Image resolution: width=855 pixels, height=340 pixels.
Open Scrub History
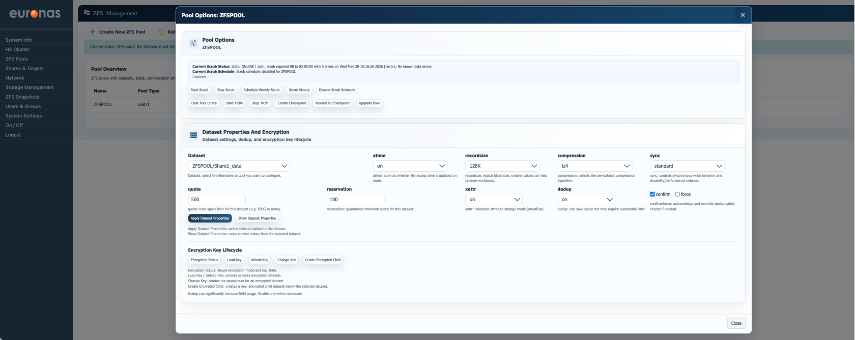click(x=299, y=90)
